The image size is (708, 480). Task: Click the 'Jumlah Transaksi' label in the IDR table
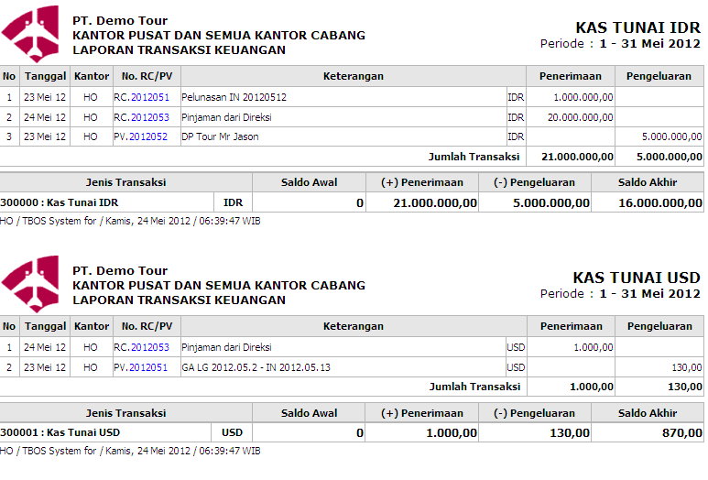click(474, 157)
